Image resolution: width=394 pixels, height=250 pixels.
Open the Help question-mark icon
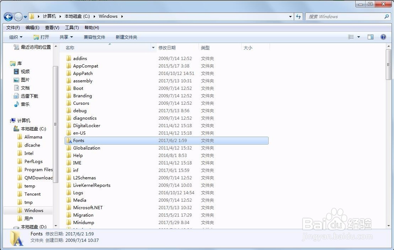tap(383, 37)
